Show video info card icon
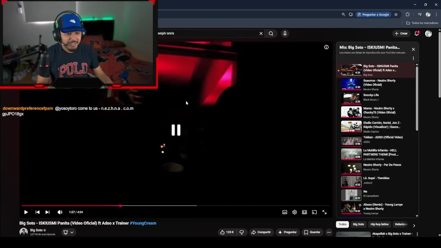This screenshot has width=441, height=248. 326,47
